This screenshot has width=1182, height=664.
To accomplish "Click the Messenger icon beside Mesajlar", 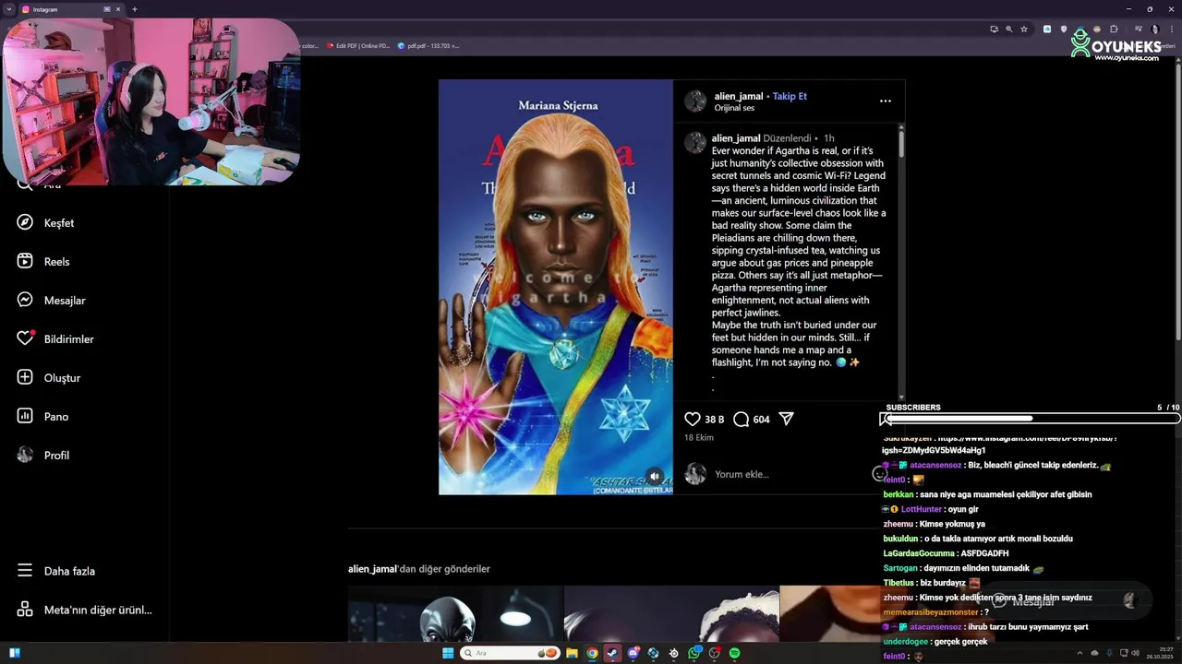I will [x=25, y=300].
